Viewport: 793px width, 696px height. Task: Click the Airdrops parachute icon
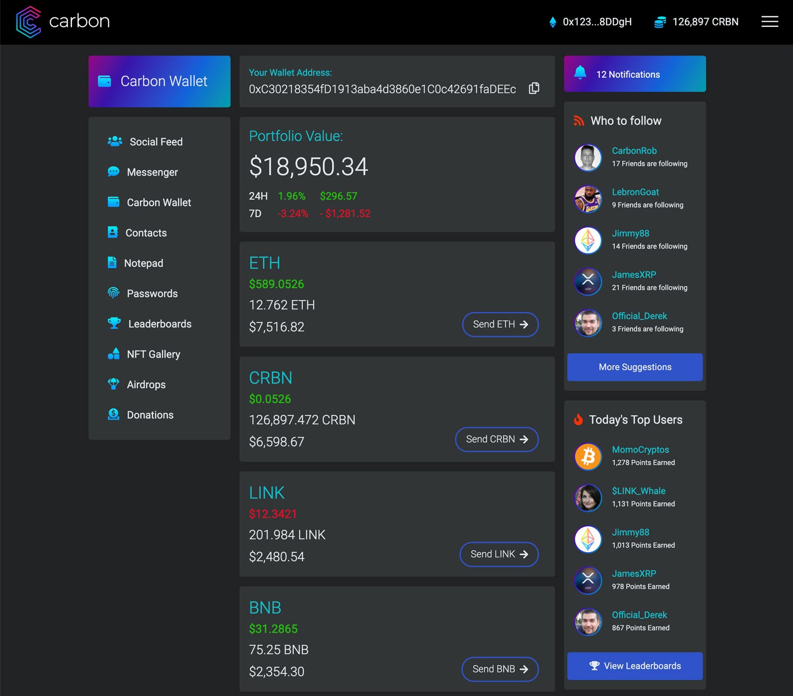point(113,384)
